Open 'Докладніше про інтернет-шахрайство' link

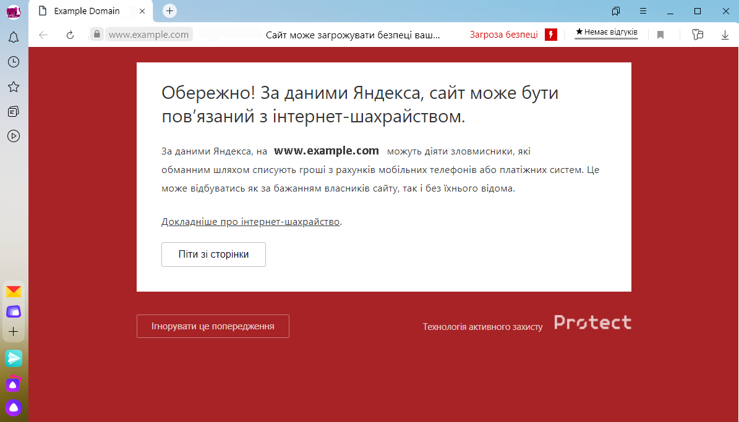250,221
